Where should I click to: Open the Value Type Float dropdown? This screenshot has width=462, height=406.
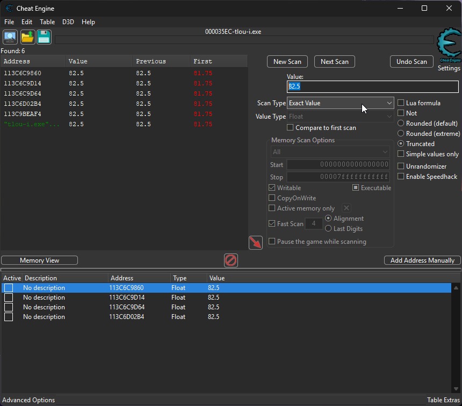(340, 117)
